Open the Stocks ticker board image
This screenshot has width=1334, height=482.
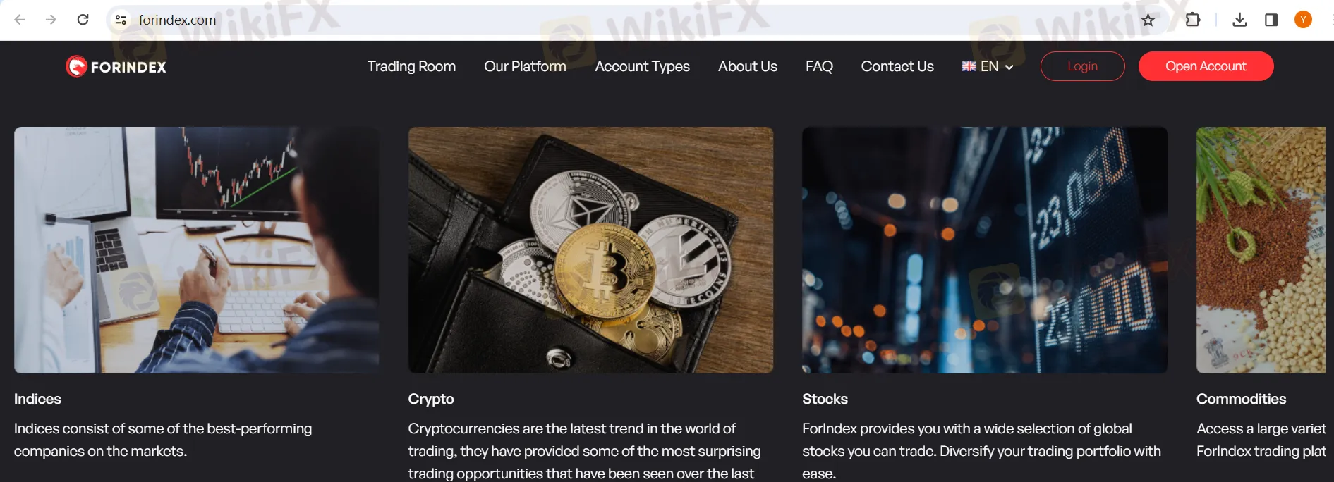(984, 250)
